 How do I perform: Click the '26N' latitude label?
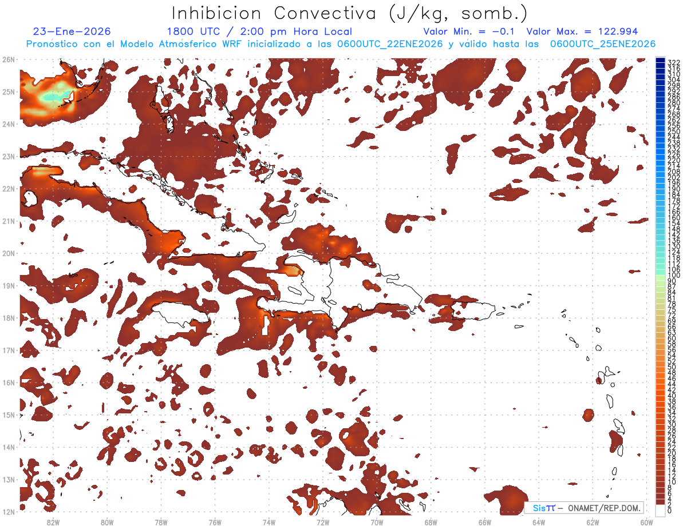[x=9, y=59]
